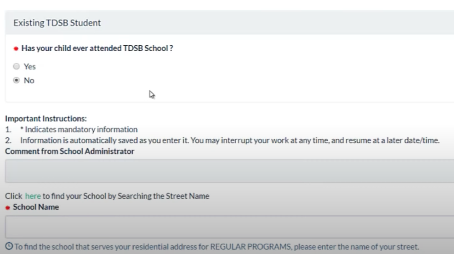
Task: Click the "Searching the Street Name" text
Action: point(163,196)
